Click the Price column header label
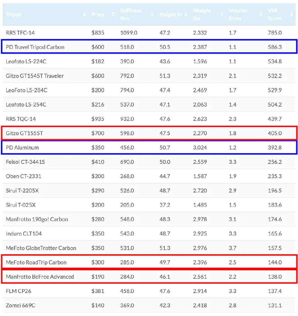The width and height of the screenshot is (298, 316). click(98, 15)
